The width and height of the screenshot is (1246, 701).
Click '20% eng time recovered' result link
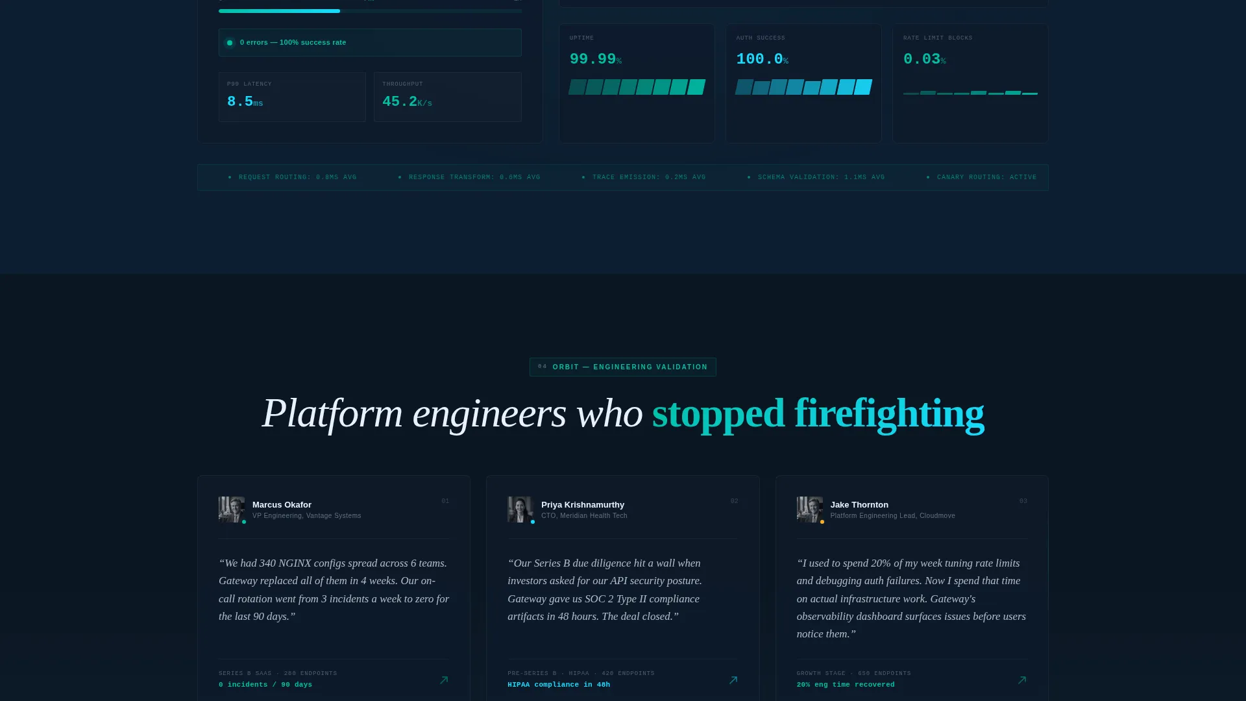(846, 685)
